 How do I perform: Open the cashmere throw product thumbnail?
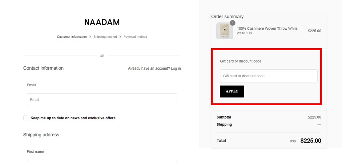[x=225, y=31]
